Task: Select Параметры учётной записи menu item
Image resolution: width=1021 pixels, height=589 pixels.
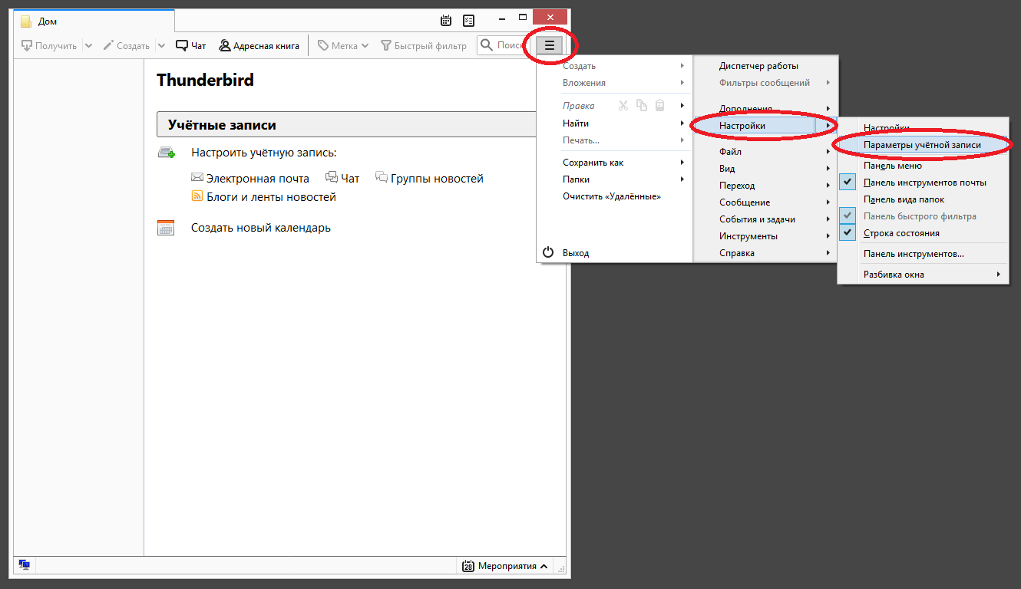Action: pyautogui.click(x=921, y=145)
